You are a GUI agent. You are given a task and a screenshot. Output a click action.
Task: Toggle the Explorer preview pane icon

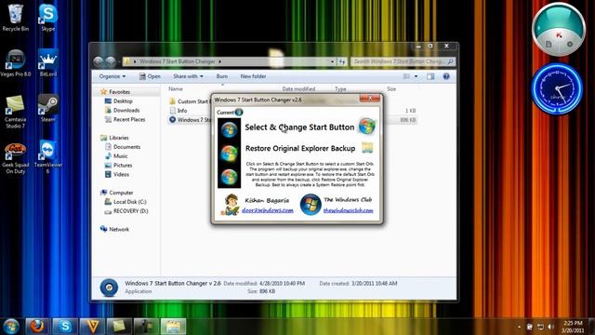pos(430,76)
